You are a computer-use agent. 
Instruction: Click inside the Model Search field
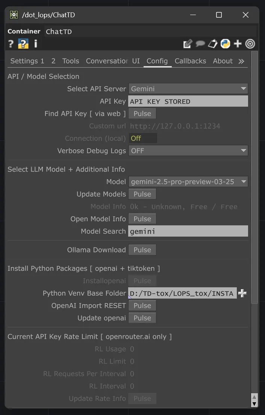(188, 231)
